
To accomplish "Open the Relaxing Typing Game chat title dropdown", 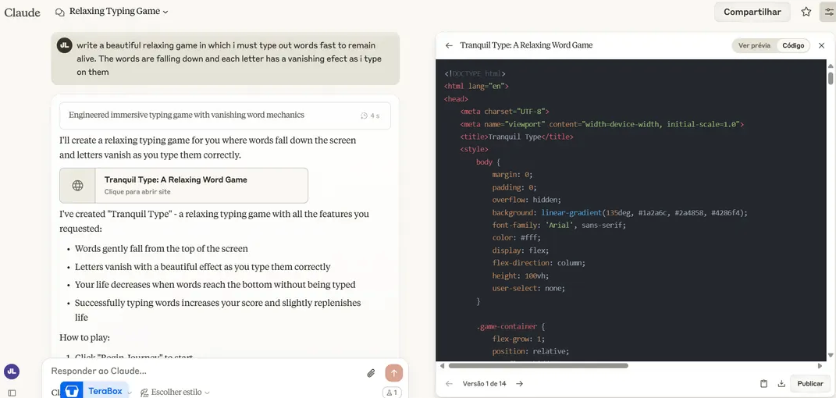I will 119,11.
